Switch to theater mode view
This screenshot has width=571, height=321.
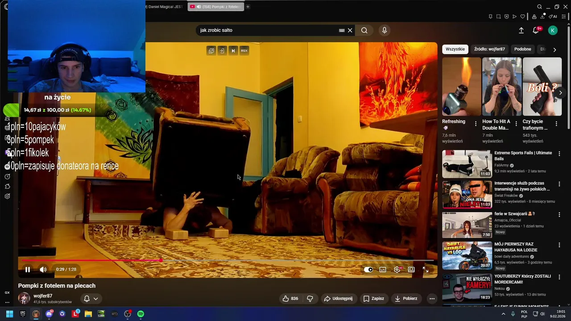click(411, 269)
